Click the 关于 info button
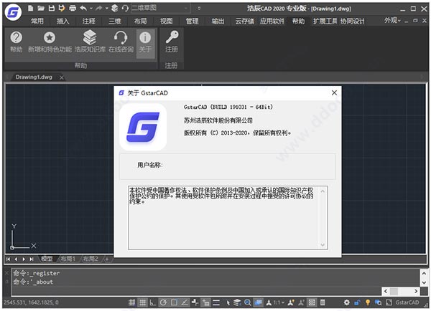Screen dimensions: 431x311 (145, 43)
